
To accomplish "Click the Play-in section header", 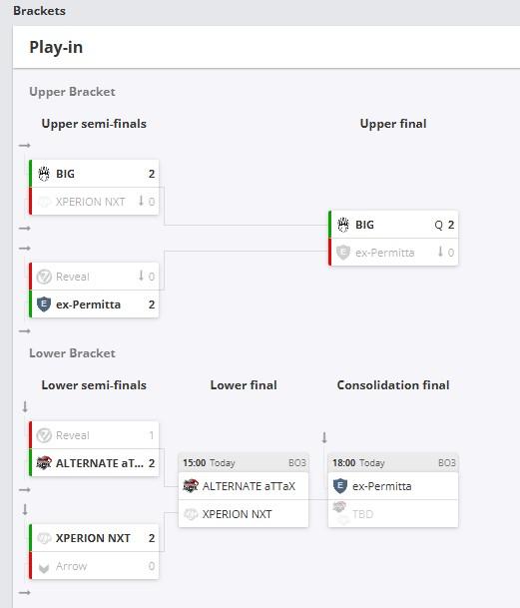I will (x=56, y=47).
